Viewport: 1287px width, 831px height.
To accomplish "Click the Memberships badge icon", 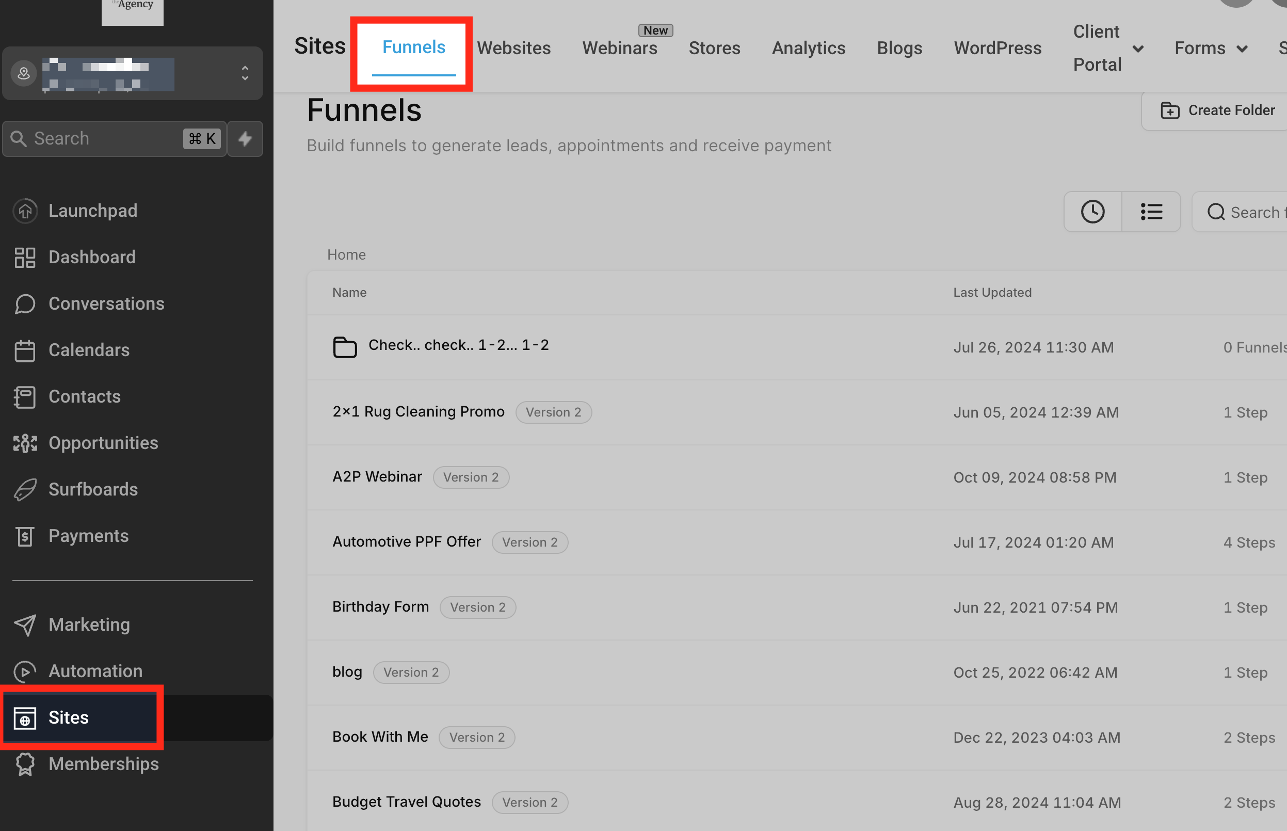I will click(25, 764).
